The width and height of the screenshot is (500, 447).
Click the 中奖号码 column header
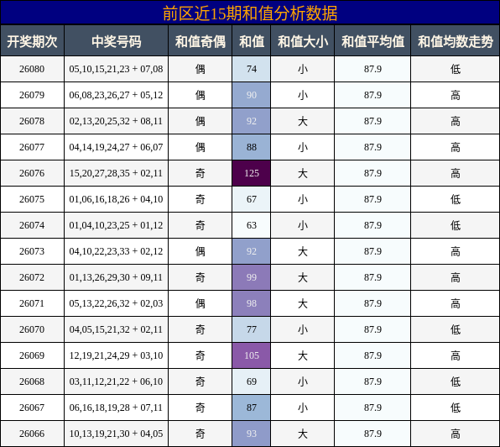tap(116, 41)
